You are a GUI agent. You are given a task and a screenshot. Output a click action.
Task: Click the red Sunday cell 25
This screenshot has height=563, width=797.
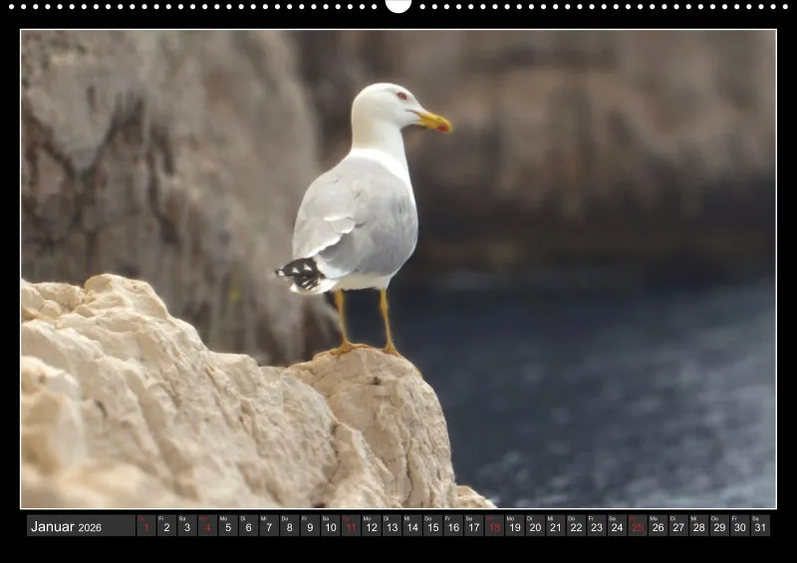pyautogui.click(x=638, y=526)
